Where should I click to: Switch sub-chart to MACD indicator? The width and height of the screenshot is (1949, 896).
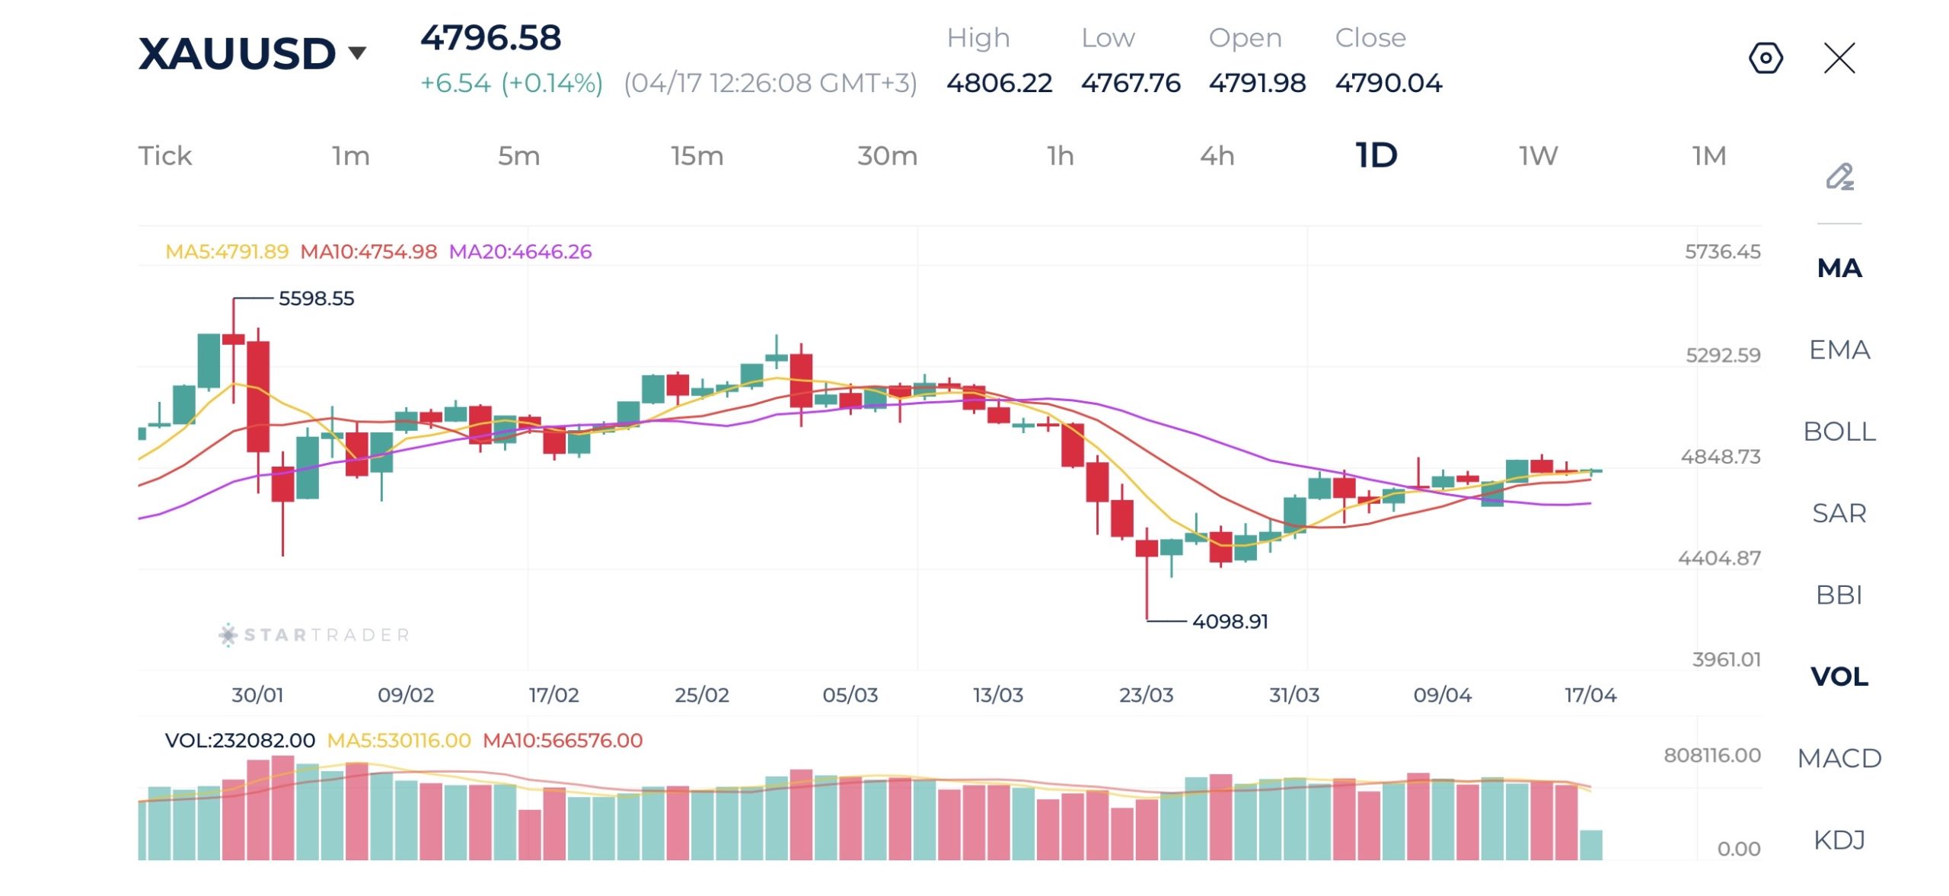click(x=1839, y=758)
